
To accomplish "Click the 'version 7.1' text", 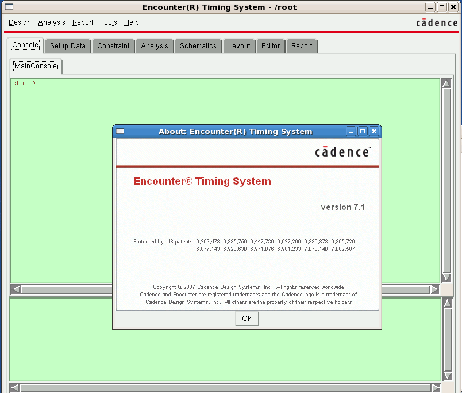I will (343, 207).
